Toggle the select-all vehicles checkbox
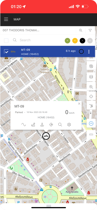Screen dimensions: 97x210 (6, 41)
